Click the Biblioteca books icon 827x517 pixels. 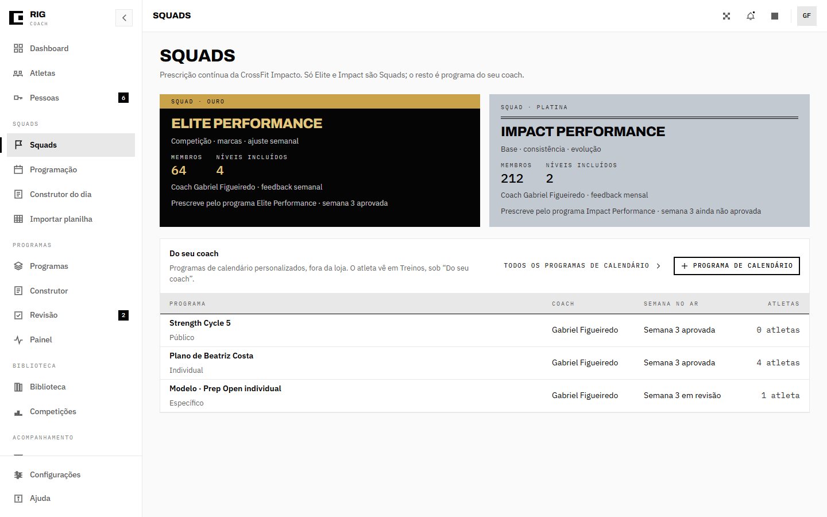tap(18, 387)
